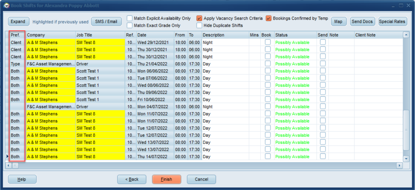Screen dimensions: 415x190
Task: Untick Bookings Confirmed by Temp checkbox
Action: coord(269,18)
